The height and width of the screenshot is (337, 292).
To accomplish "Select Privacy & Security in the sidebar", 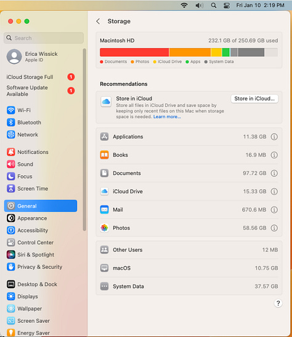I will point(41,267).
